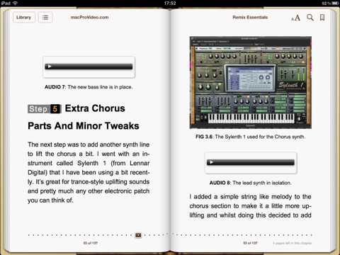
Task: Select the page scrubber position marker
Action: click(138, 235)
